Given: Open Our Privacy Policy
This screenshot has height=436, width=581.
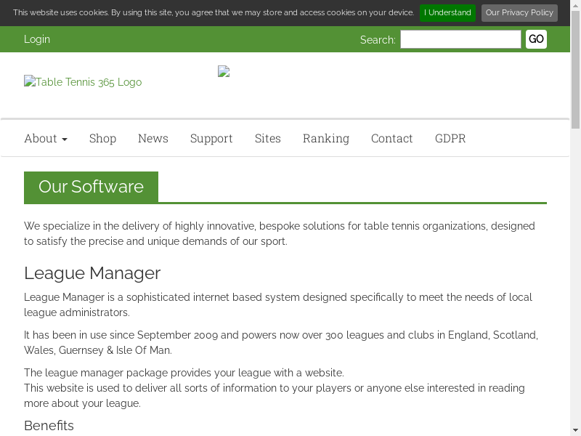Looking at the screenshot, I should click(519, 12).
